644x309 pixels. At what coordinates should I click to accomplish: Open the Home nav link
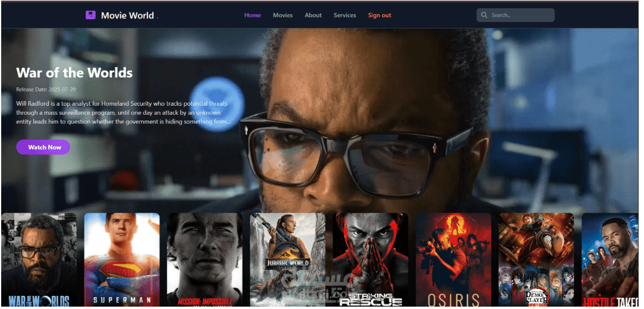point(253,15)
